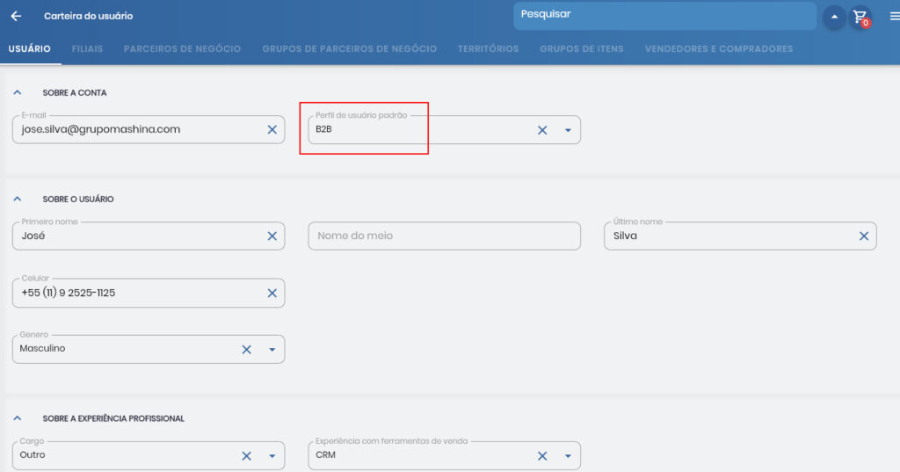Viewport: 900px width, 472px height.
Task: Clear the Genero selection
Action: click(247, 349)
